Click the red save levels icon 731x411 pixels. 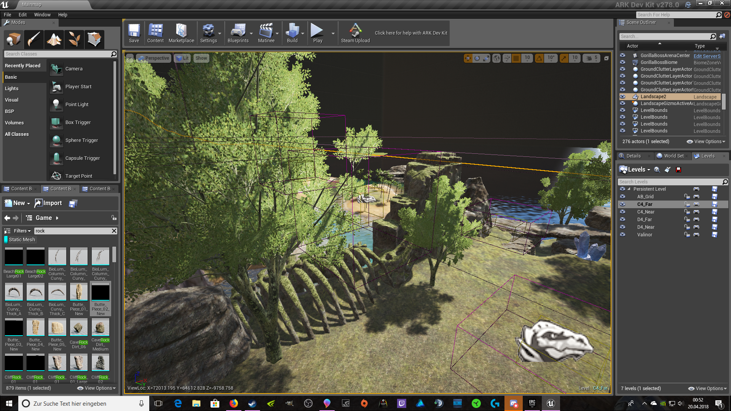click(678, 170)
